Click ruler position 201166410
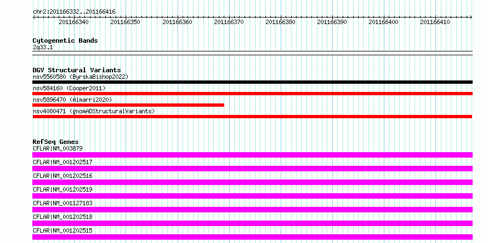 [435, 22]
